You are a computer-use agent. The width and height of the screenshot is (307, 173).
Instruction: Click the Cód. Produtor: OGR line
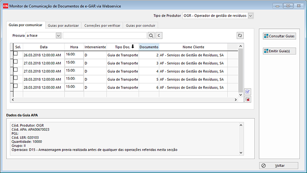point(28,125)
